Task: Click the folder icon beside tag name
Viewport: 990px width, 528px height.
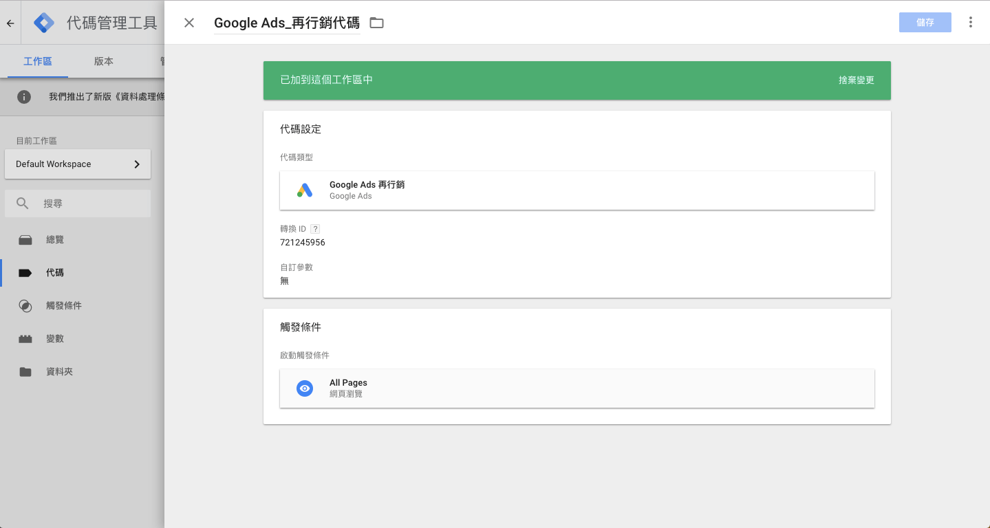Action: pyautogui.click(x=376, y=23)
